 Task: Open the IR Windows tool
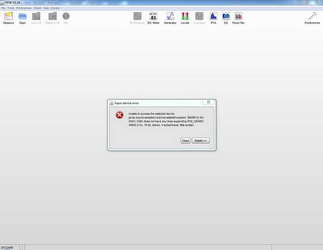[x=137, y=17]
